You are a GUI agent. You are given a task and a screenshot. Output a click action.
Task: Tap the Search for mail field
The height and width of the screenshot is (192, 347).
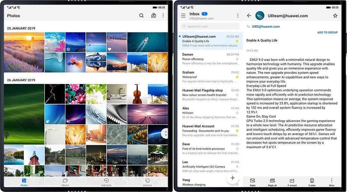pos(209,26)
